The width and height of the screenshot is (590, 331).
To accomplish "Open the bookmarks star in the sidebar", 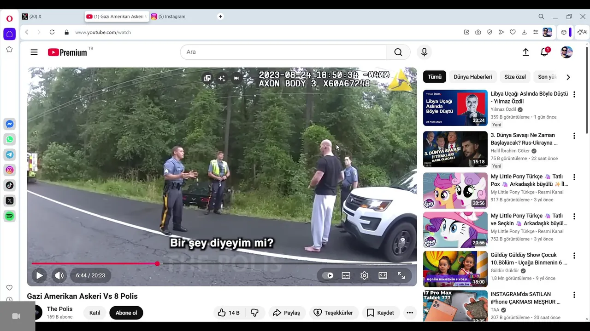I will pyautogui.click(x=10, y=49).
